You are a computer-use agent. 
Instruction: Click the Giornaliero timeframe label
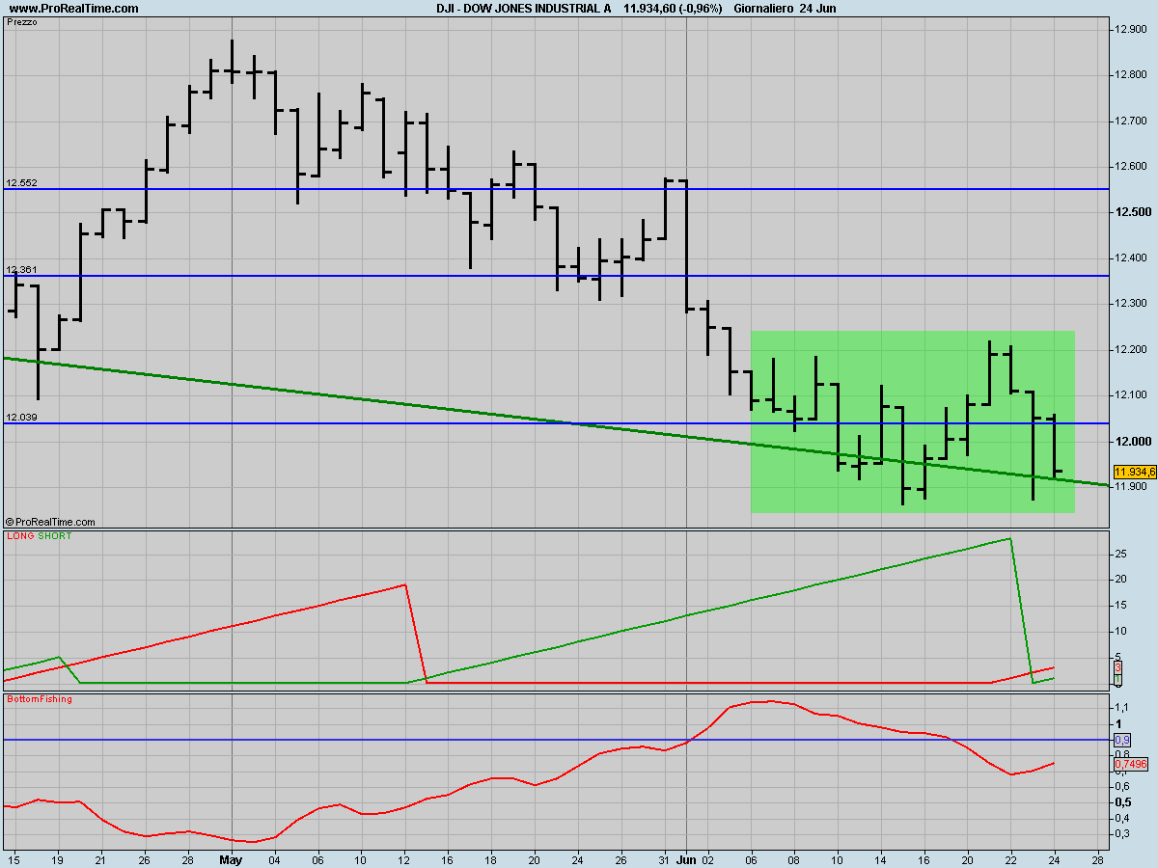(763, 9)
